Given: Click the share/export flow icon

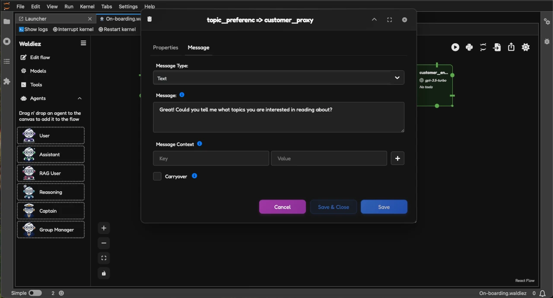Looking at the screenshot, I should pyautogui.click(x=511, y=48).
